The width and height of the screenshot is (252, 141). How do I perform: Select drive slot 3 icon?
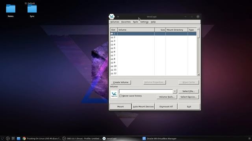(x=112, y=41)
